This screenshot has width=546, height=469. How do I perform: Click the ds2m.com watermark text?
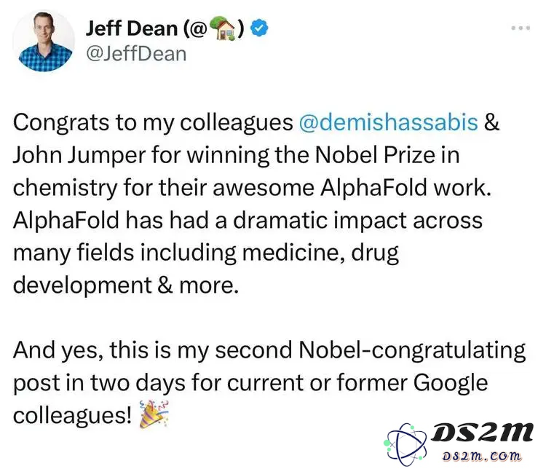[482, 456]
